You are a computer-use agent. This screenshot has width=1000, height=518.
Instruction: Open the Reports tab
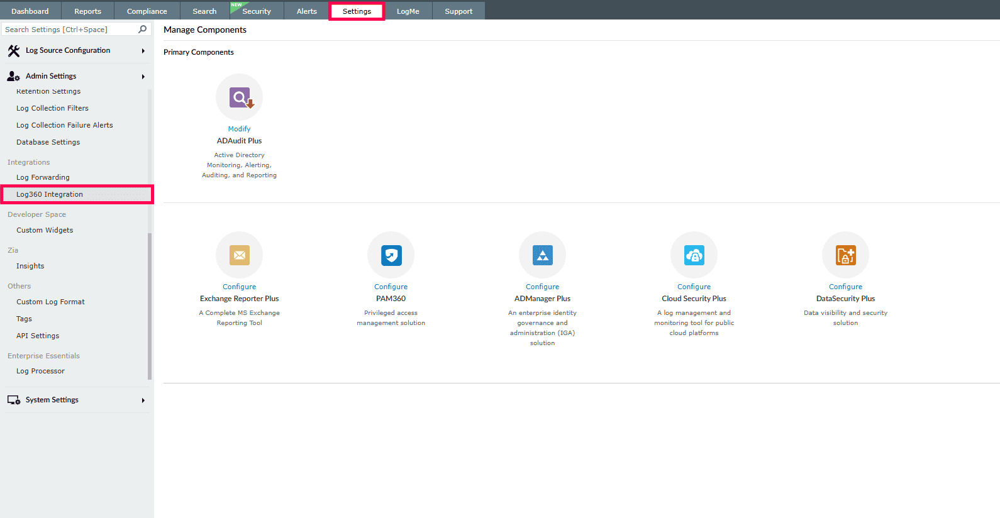(87, 11)
